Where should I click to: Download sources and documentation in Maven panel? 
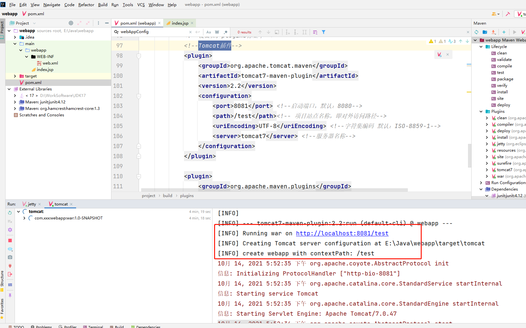click(494, 32)
